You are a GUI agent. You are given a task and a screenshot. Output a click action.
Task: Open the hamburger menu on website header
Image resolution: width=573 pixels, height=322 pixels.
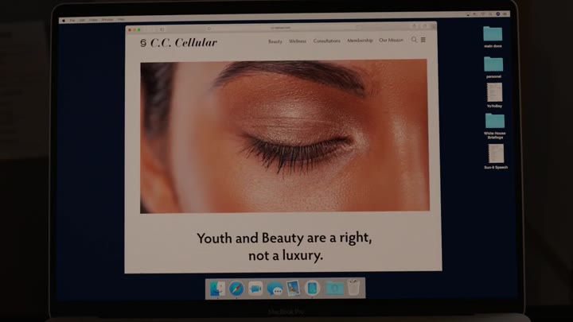(423, 40)
